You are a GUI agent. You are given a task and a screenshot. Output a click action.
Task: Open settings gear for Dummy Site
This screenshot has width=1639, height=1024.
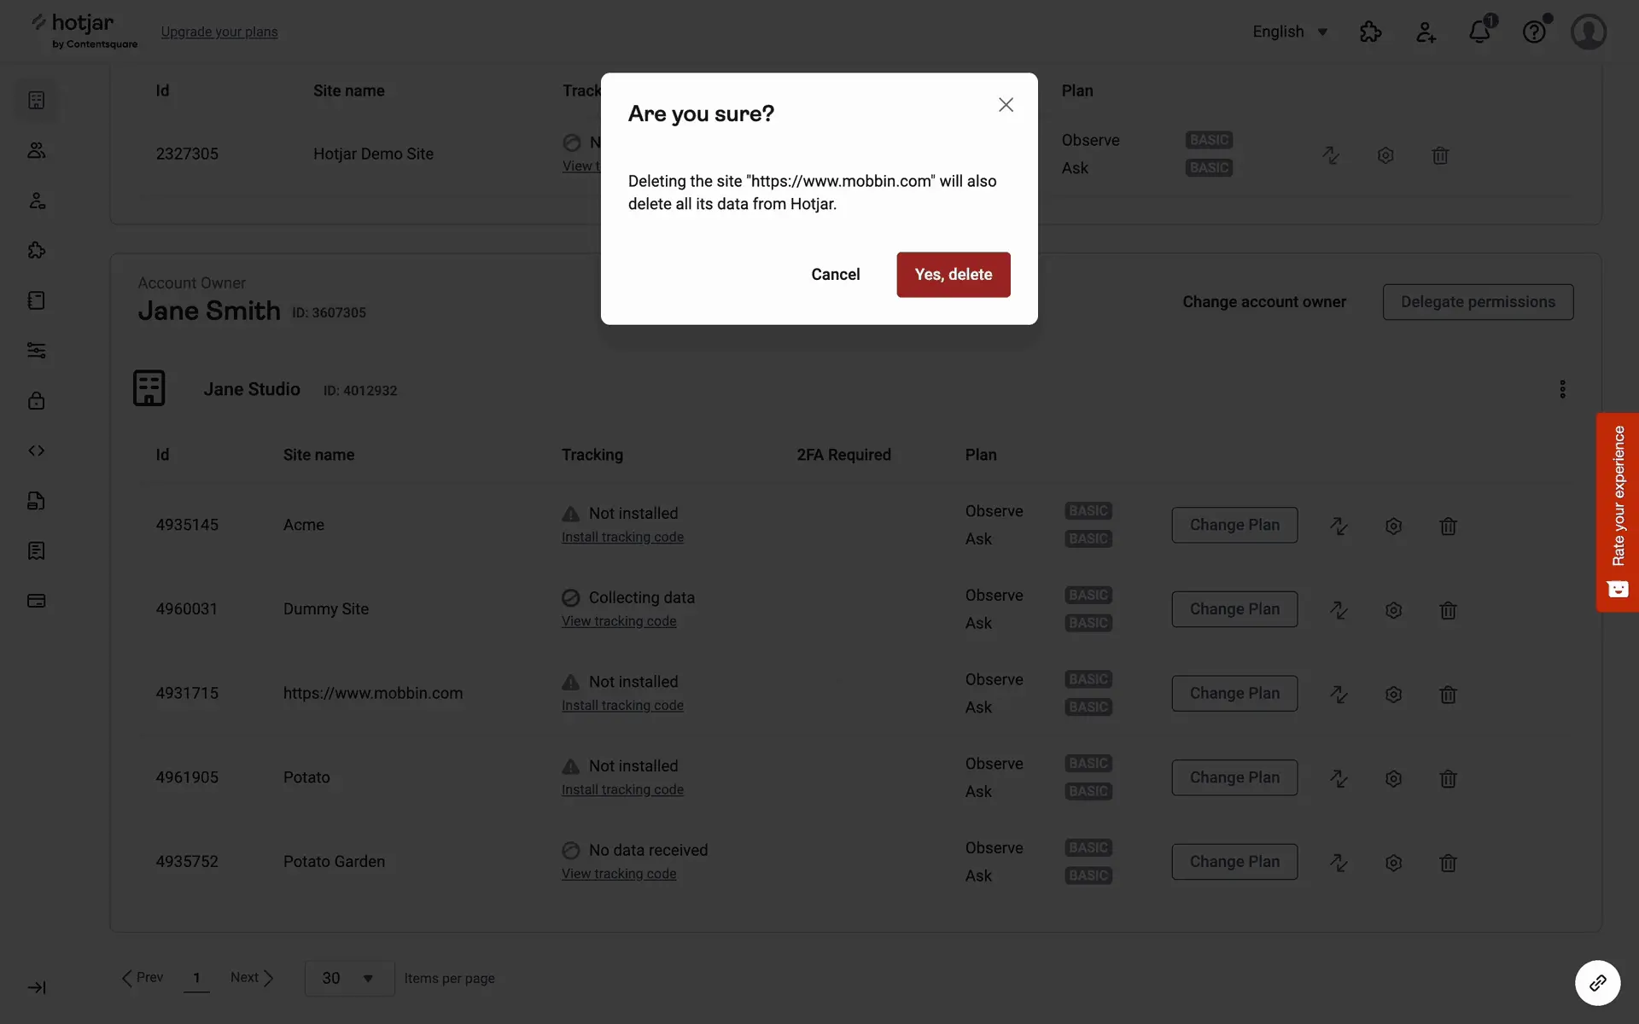tap(1393, 610)
